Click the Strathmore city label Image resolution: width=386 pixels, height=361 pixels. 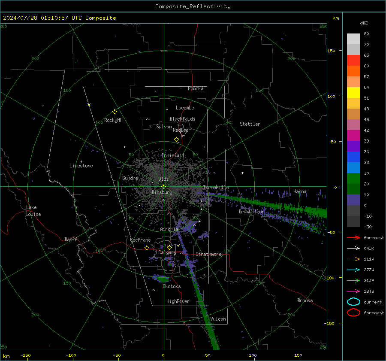click(x=209, y=254)
